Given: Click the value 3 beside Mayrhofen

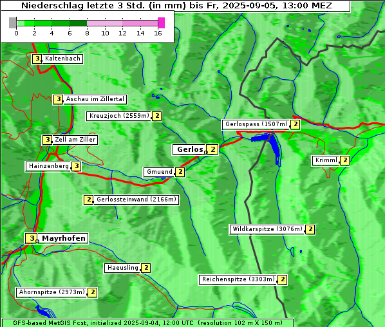Looking at the screenshot, I should point(32,238).
